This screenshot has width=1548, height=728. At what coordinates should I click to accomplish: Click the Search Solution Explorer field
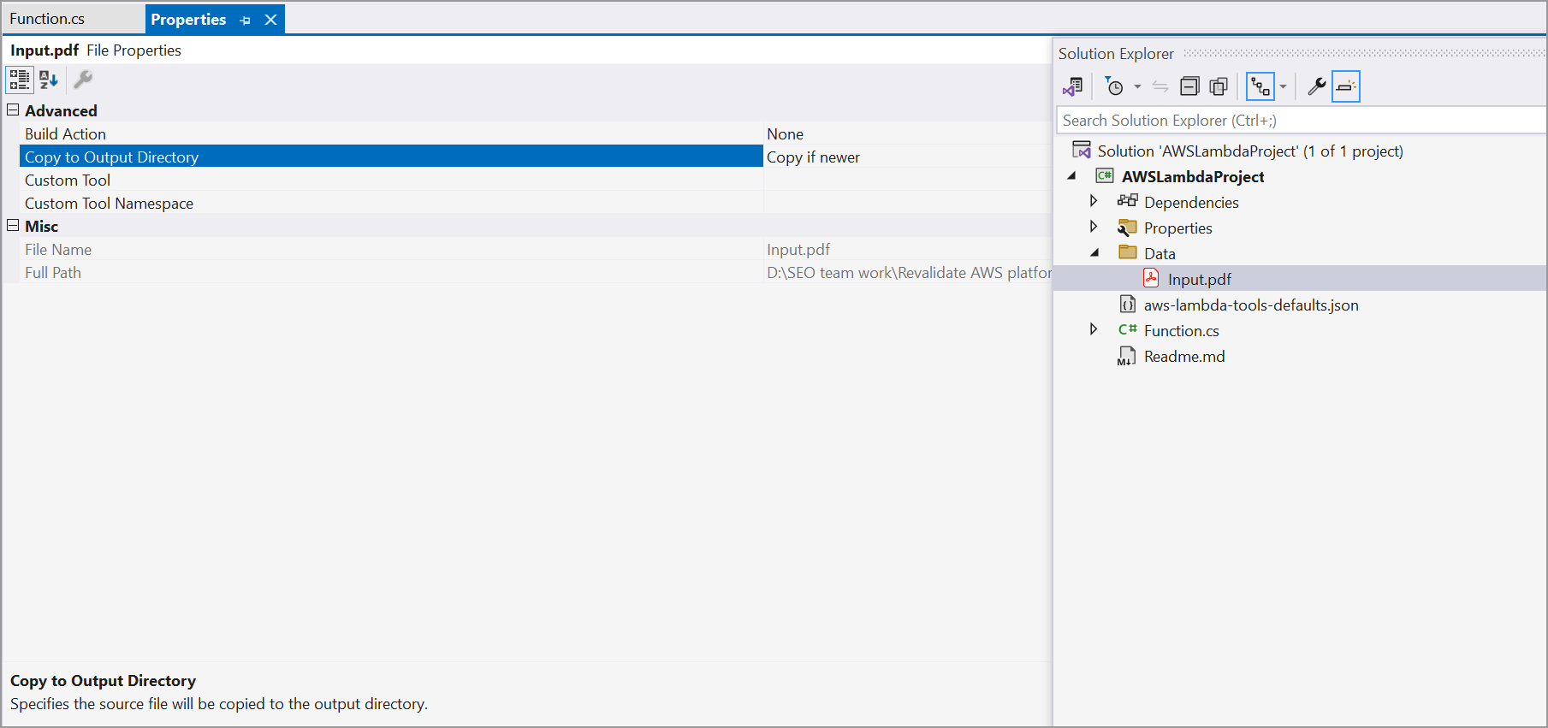(1301, 121)
